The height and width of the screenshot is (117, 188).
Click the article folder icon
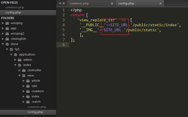point(28,81)
